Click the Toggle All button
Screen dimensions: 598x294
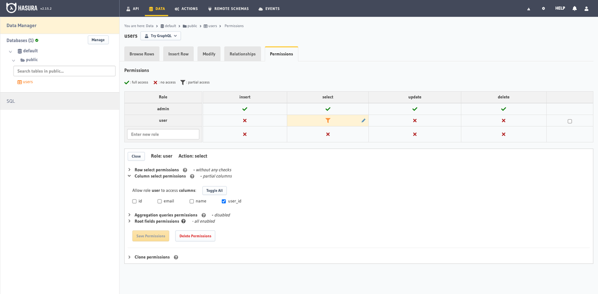click(x=214, y=190)
